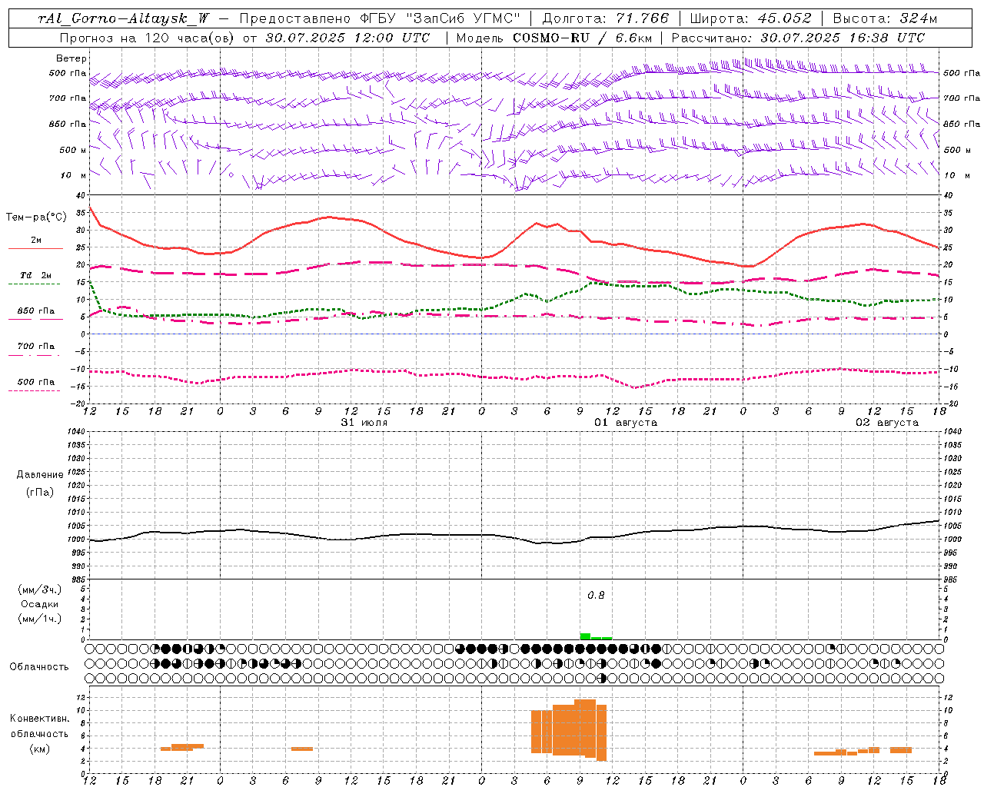
Task: Select the longitude value Долгота: 71.766
Action: pyautogui.click(x=606, y=18)
